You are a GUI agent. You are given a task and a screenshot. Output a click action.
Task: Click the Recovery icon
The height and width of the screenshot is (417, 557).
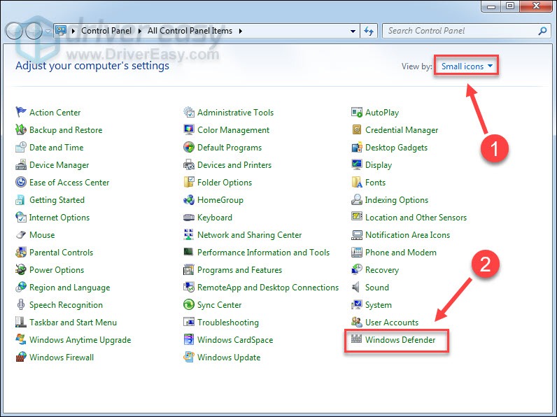click(357, 269)
